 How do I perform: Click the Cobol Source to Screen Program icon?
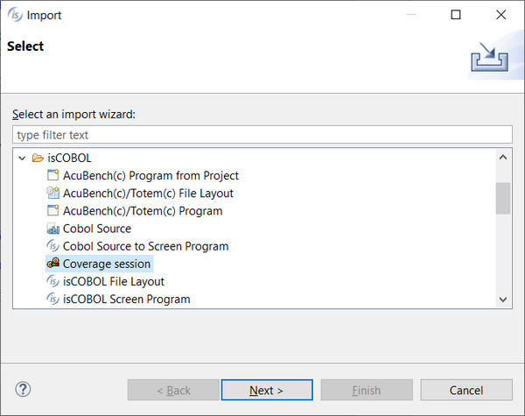click(52, 246)
